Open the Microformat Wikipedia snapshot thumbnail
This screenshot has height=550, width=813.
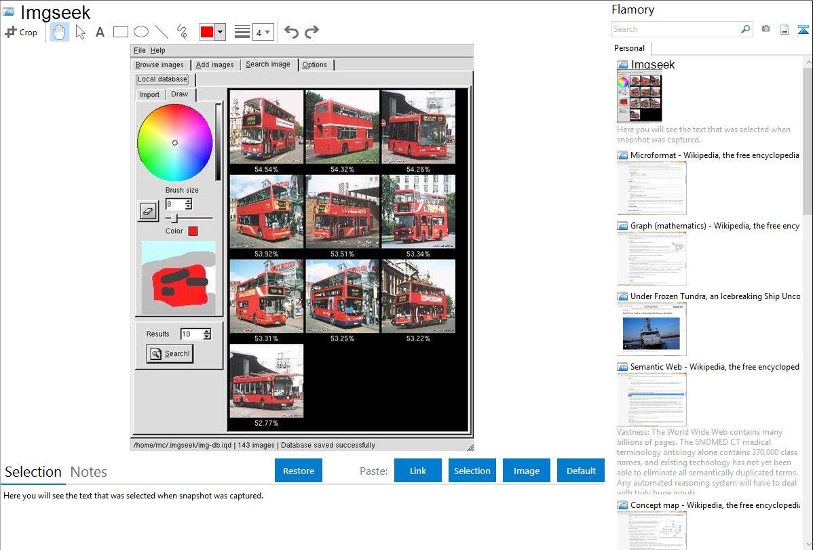point(651,188)
